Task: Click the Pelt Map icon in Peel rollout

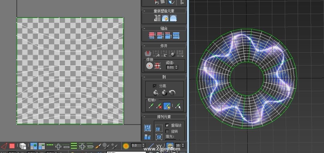Action: [x=164, y=93]
